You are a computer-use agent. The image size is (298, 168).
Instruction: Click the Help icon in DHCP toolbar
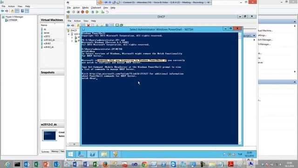tap(107, 25)
